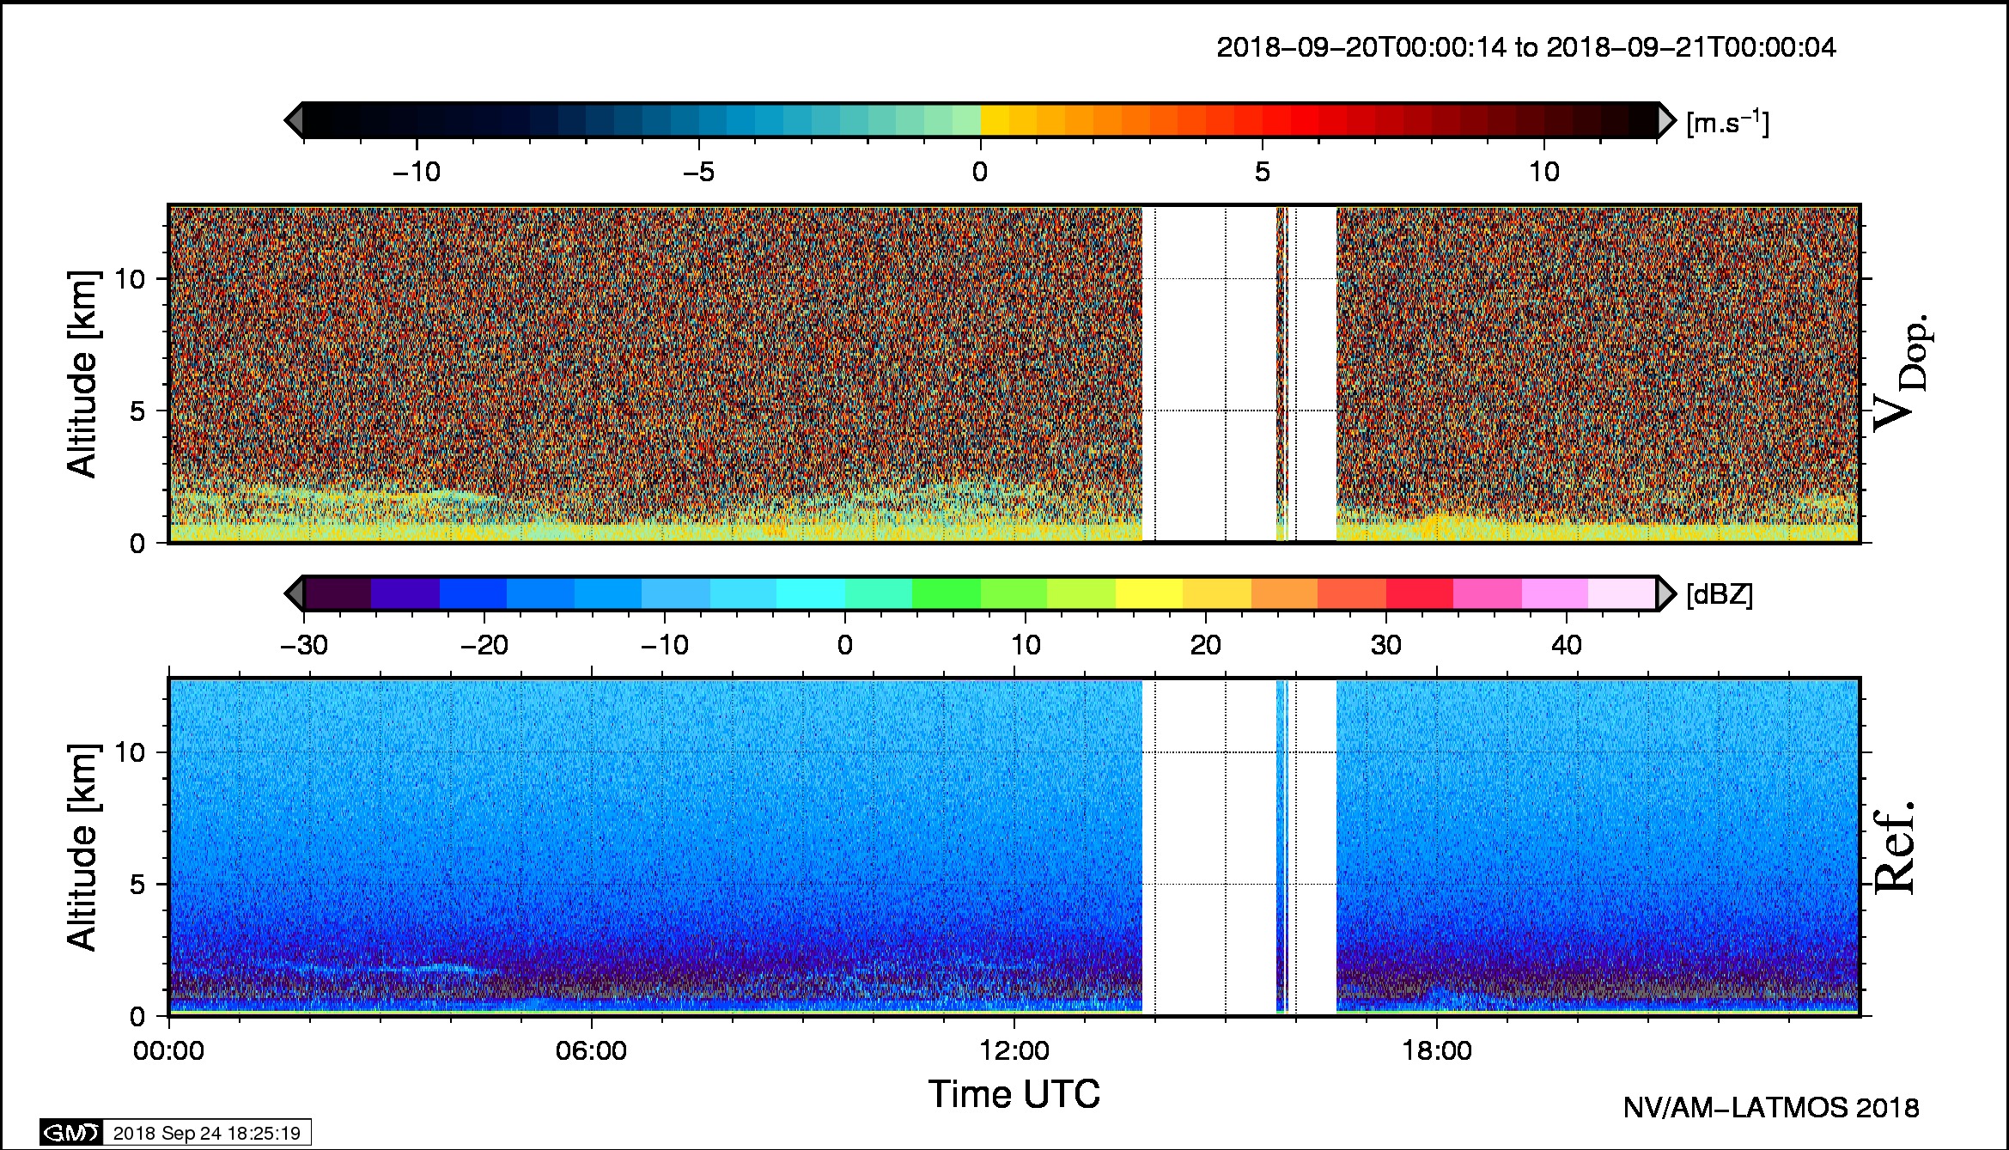This screenshot has width=2009, height=1150.
Task: Click the red 30 dBZ color swatch
Action: coord(1418,593)
